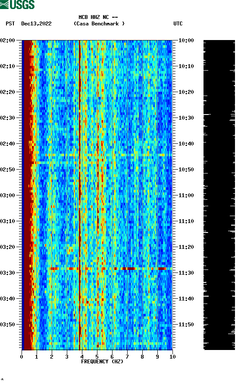The height and width of the screenshot is (384, 238).
Task: Click the '7' frequency axis tick label
Action: (127, 357)
